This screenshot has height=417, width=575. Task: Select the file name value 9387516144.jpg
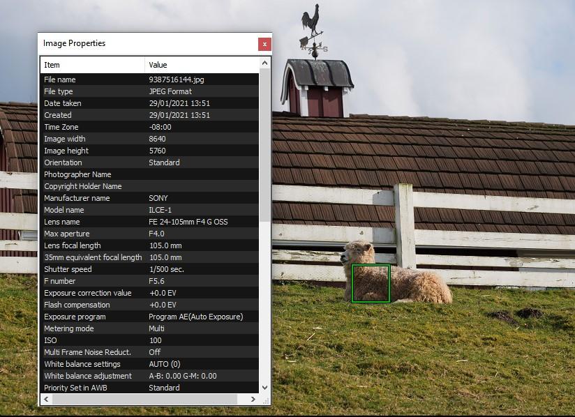click(x=177, y=79)
